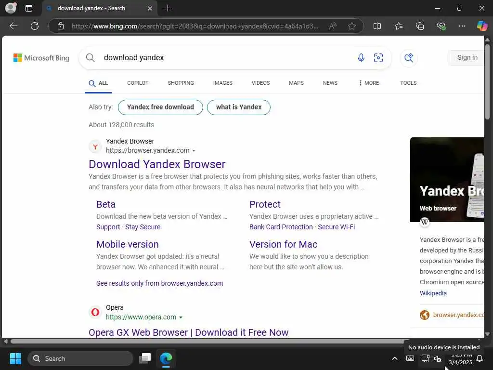Open a new tab with plus icon
493x370 pixels.
coord(168,8)
